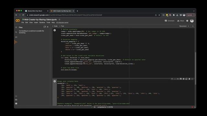Screen dimensions: 207x116
Task: Open the Insert menu
Action: pyautogui.click(x=36, y=23)
